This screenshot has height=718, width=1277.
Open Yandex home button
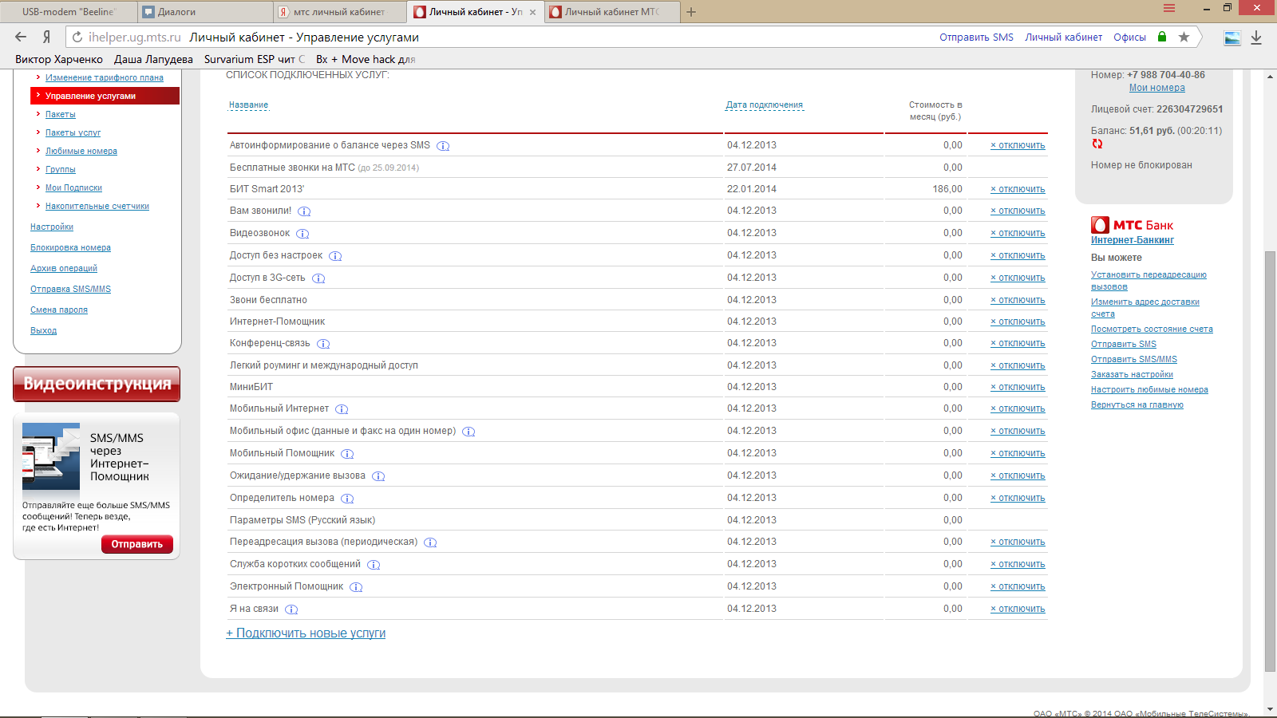[46, 37]
